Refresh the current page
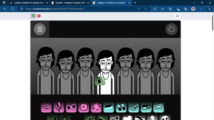 click(x=12, y=9)
